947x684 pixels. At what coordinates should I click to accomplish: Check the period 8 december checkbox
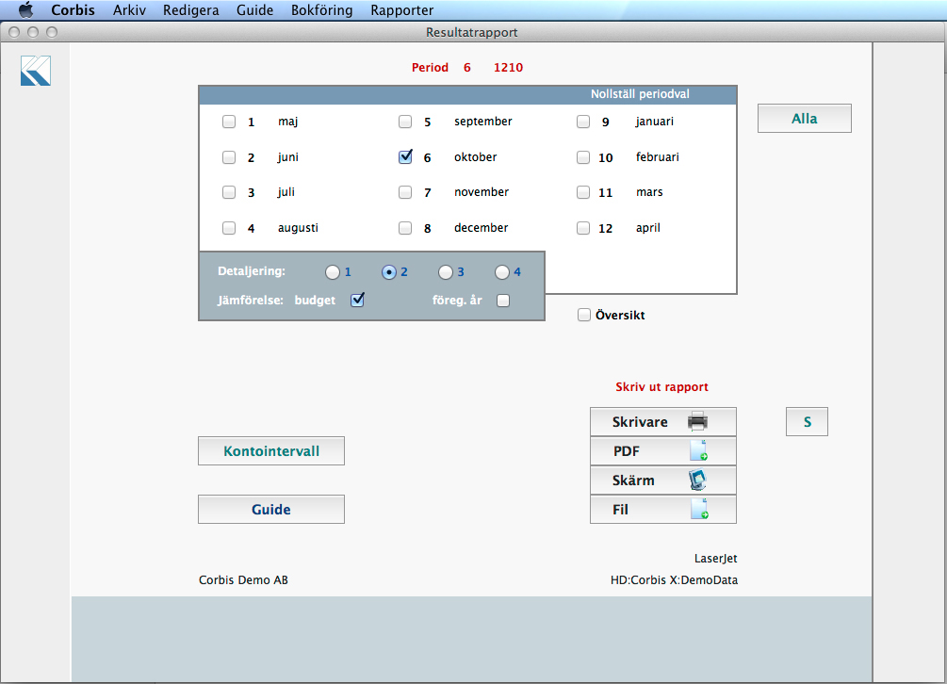click(405, 228)
